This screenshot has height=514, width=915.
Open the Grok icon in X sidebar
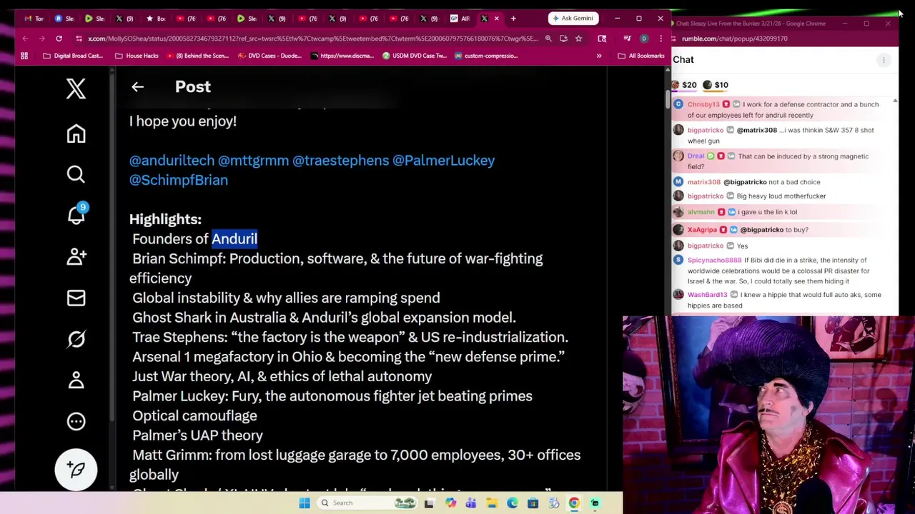pyautogui.click(x=76, y=339)
